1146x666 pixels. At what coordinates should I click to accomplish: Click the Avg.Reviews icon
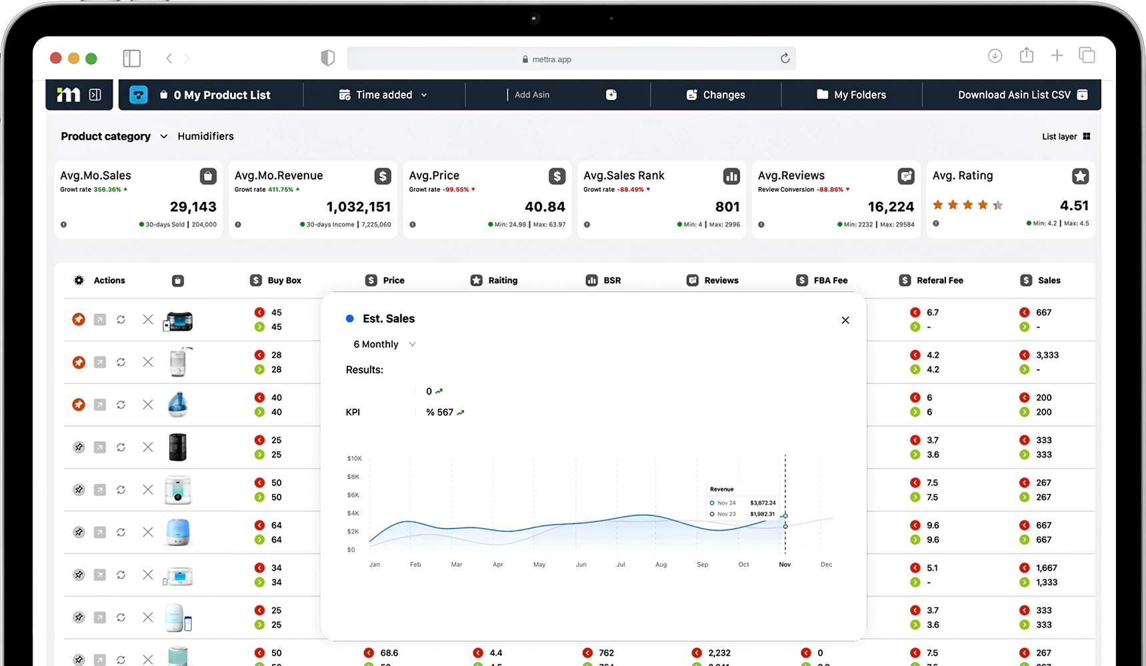[906, 176]
